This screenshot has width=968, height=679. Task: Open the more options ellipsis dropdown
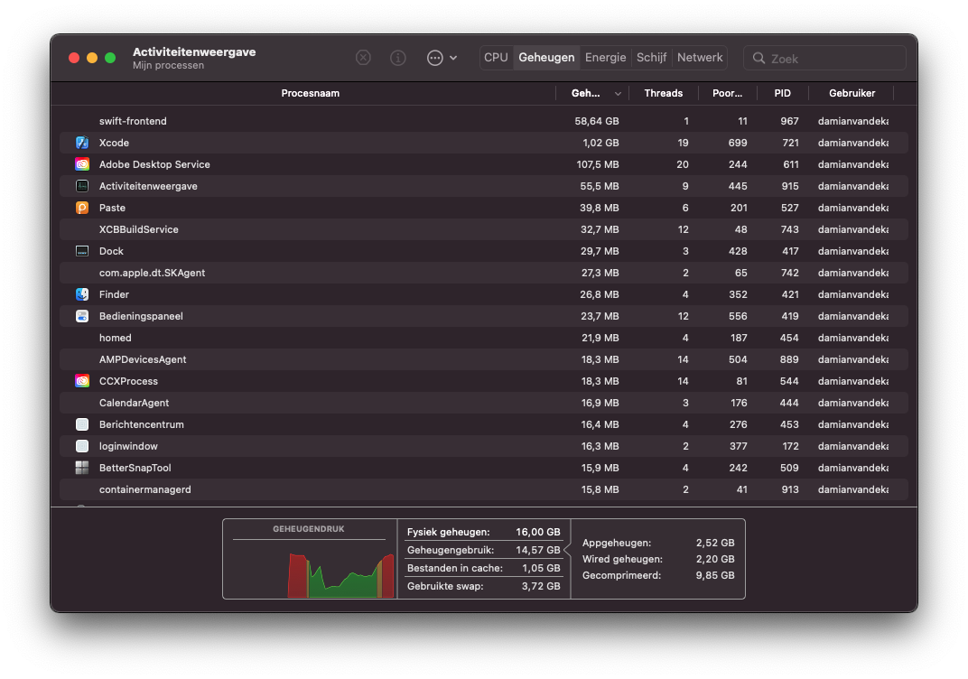tap(441, 58)
